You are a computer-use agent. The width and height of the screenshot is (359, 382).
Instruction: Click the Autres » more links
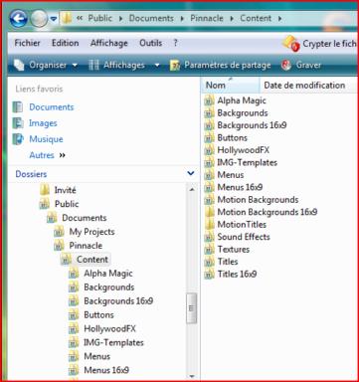click(x=48, y=155)
